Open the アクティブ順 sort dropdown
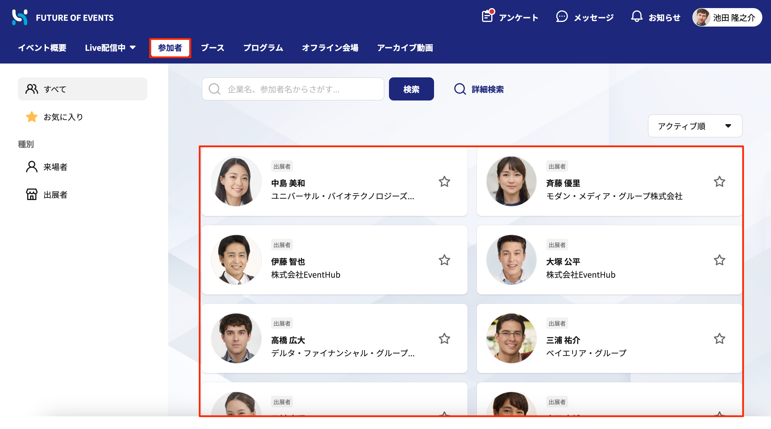The image size is (771, 429). coord(695,126)
